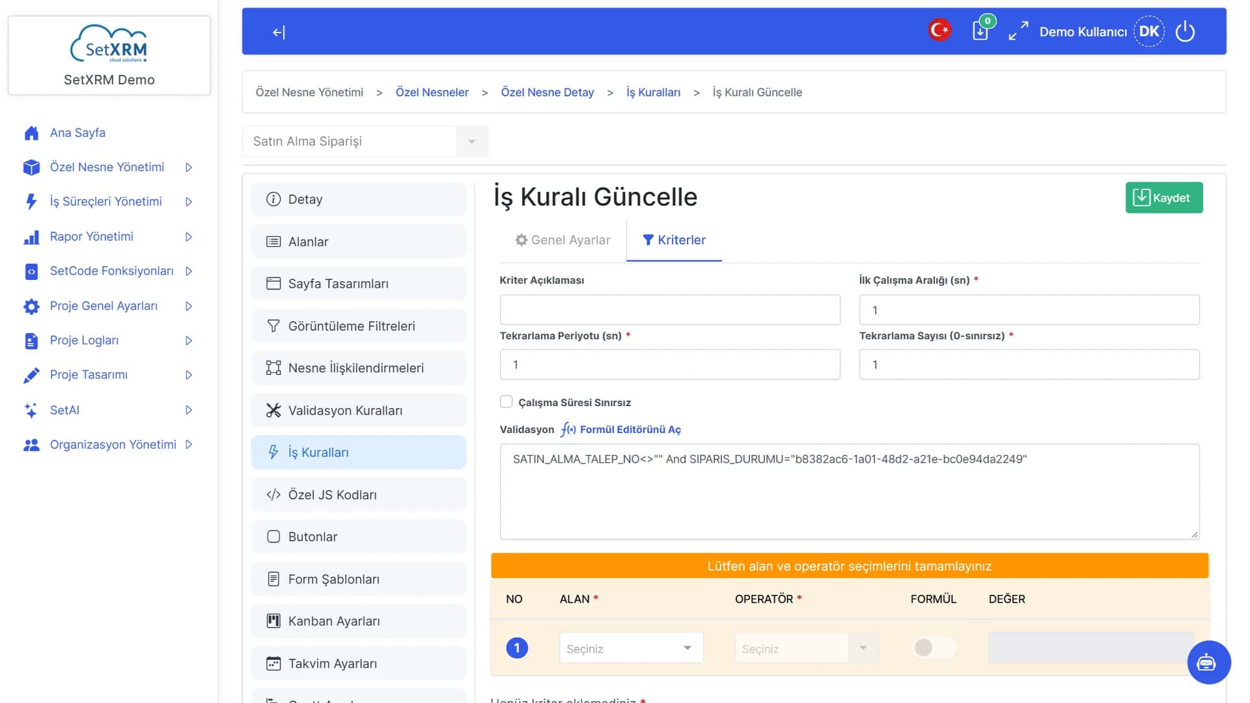This screenshot has height=703, width=1250.
Task: Toggle the FORMÜL switch in row 1
Action: point(934,648)
